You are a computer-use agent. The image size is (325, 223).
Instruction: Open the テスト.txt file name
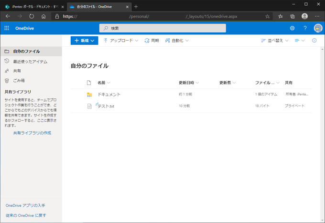pos(106,106)
